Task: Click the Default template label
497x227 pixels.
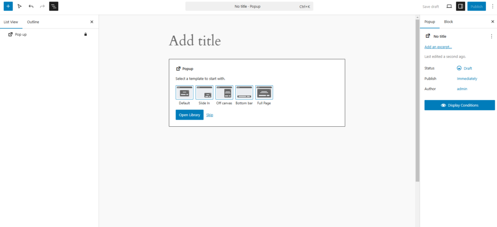Action: pos(184,103)
